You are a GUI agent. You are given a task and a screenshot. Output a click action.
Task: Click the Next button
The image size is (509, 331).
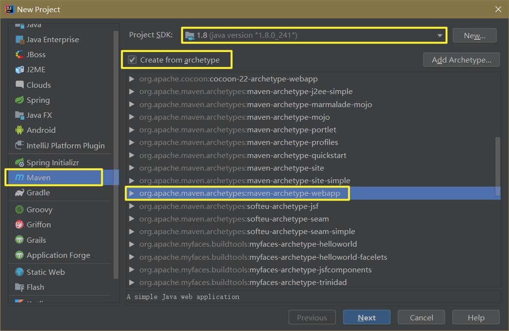(366, 317)
